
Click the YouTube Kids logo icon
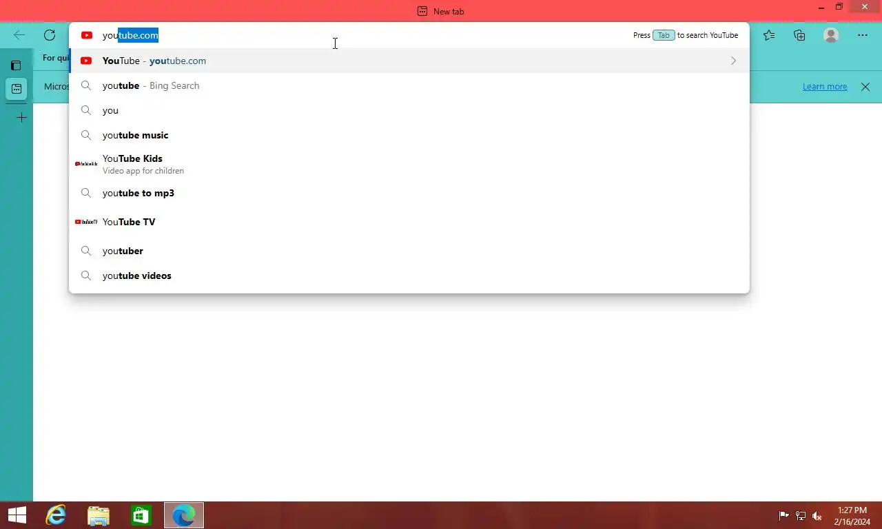click(x=86, y=164)
